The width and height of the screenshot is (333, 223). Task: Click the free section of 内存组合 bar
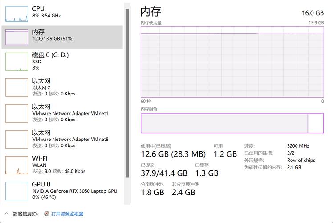click(x=316, y=124)
